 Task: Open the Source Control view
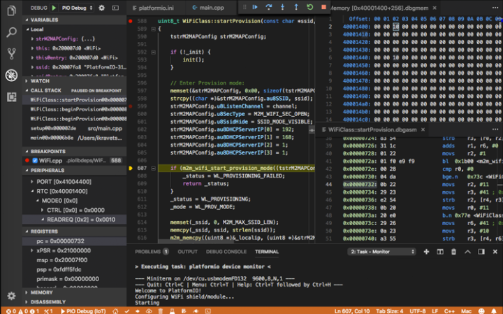10,53
